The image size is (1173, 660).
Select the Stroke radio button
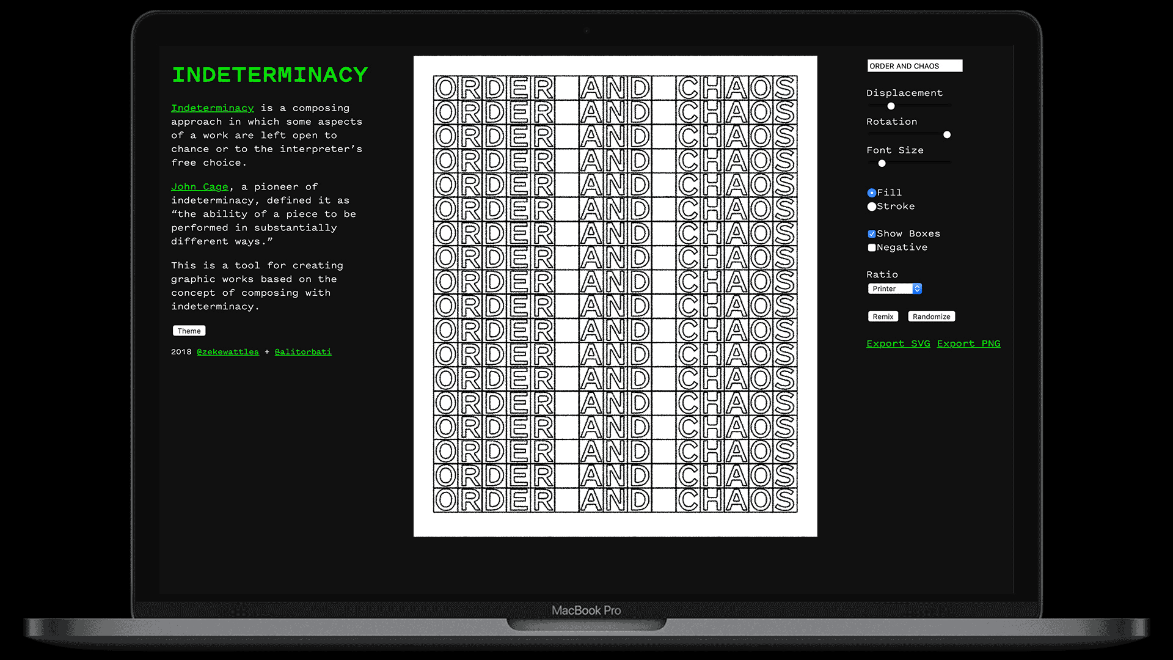[x=872, y=207]
